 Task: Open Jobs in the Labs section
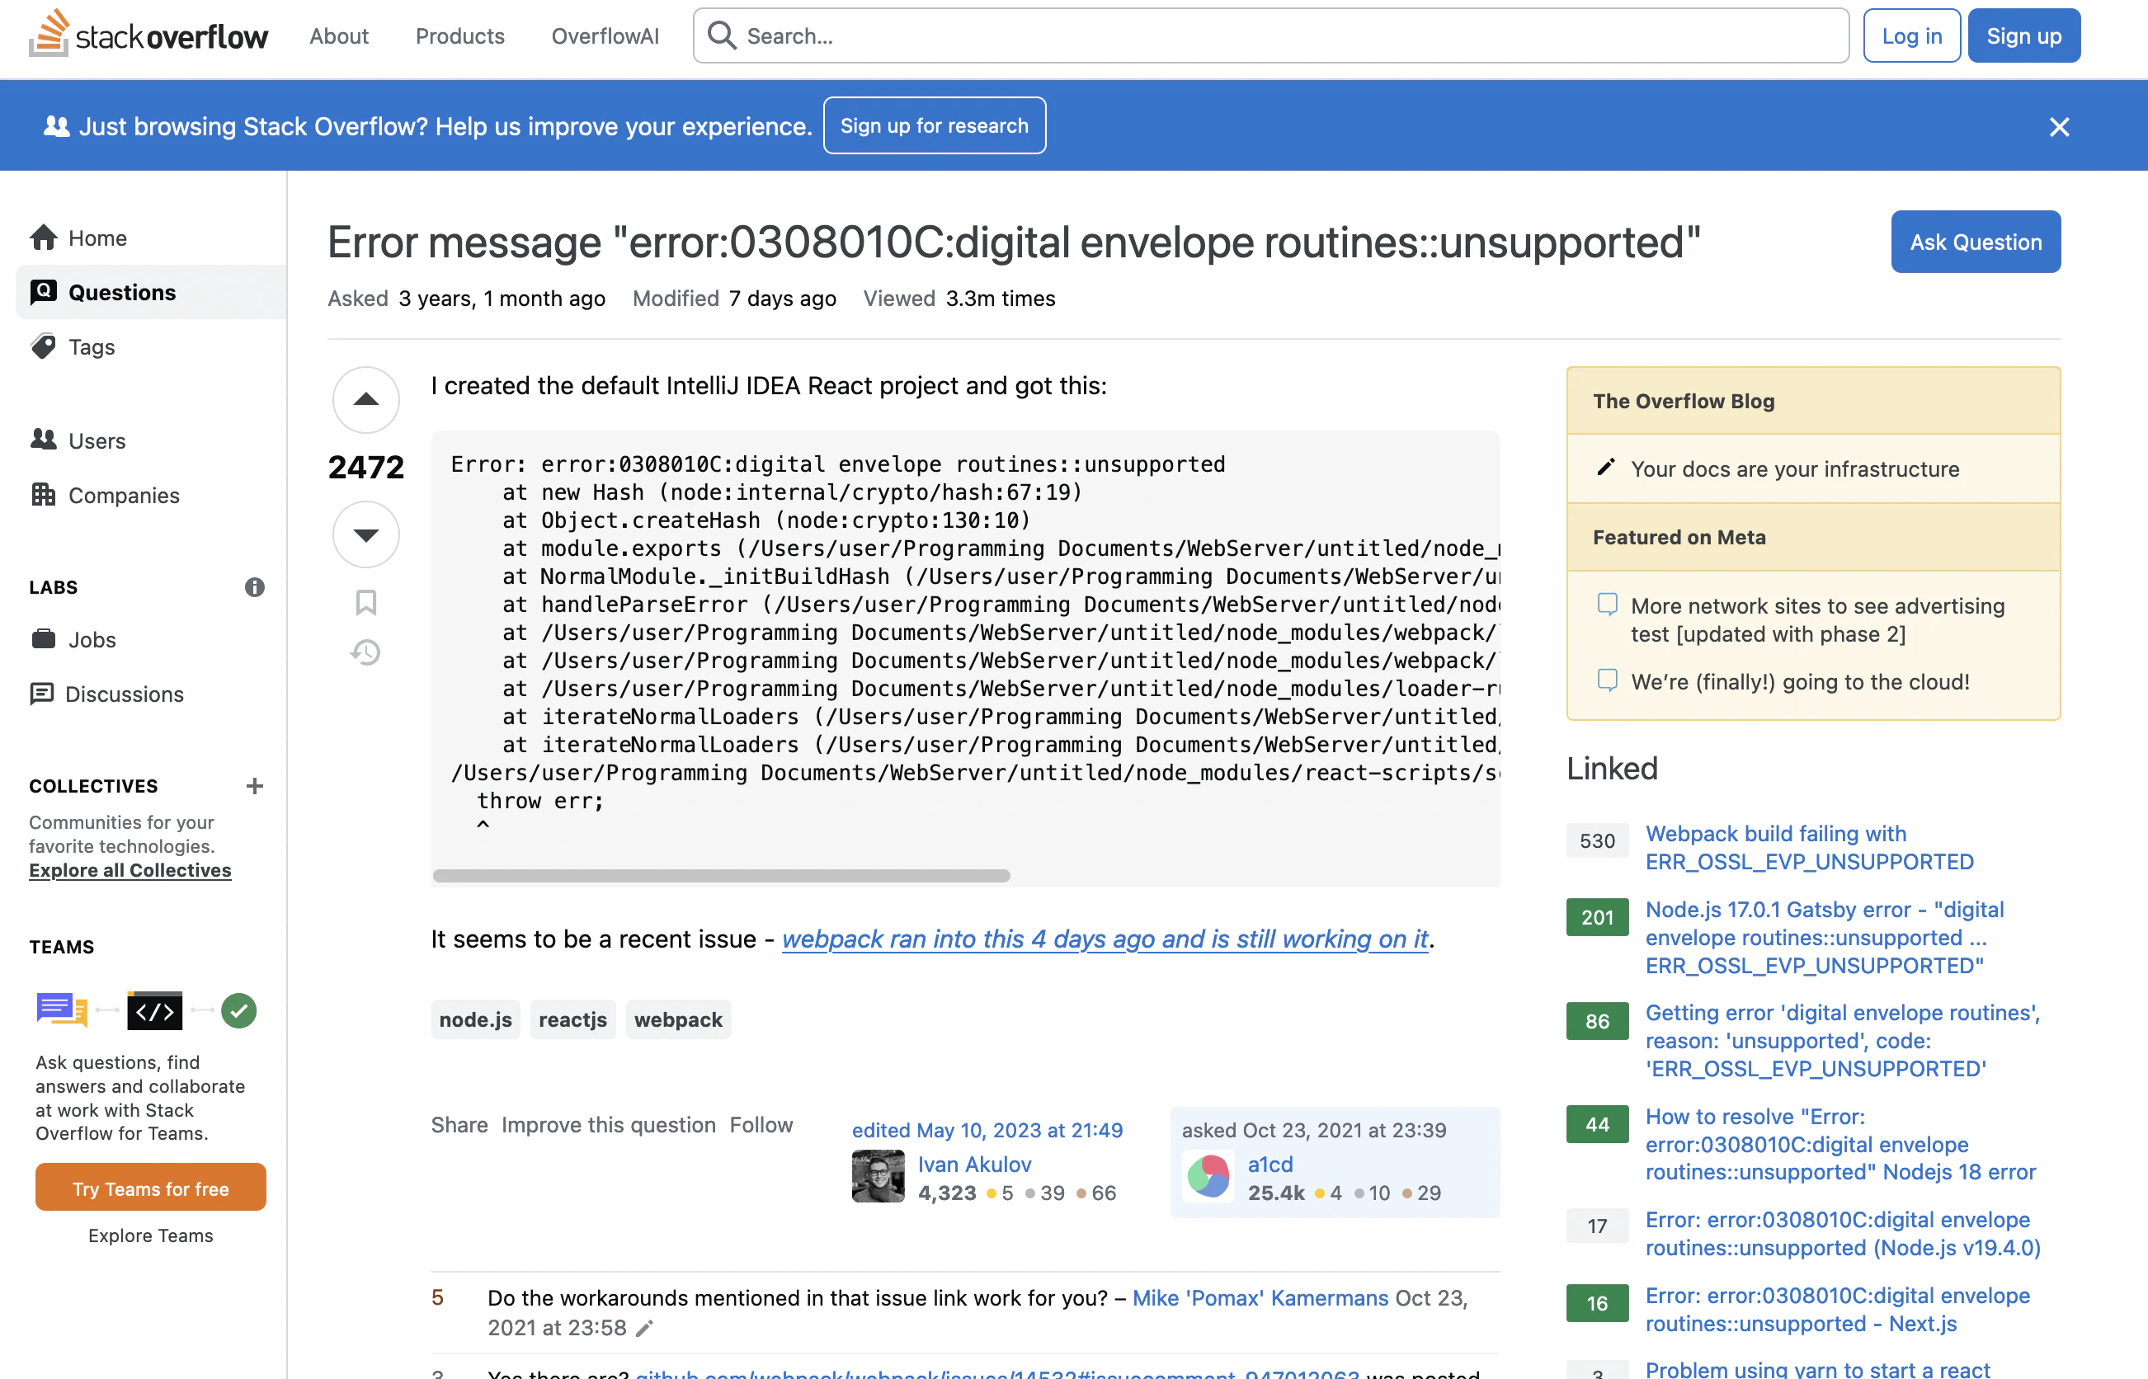click(150, 639)
